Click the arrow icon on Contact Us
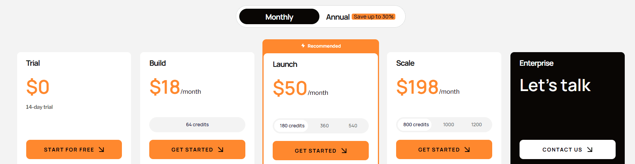635x164 pixels. click(x=590, y=150)
